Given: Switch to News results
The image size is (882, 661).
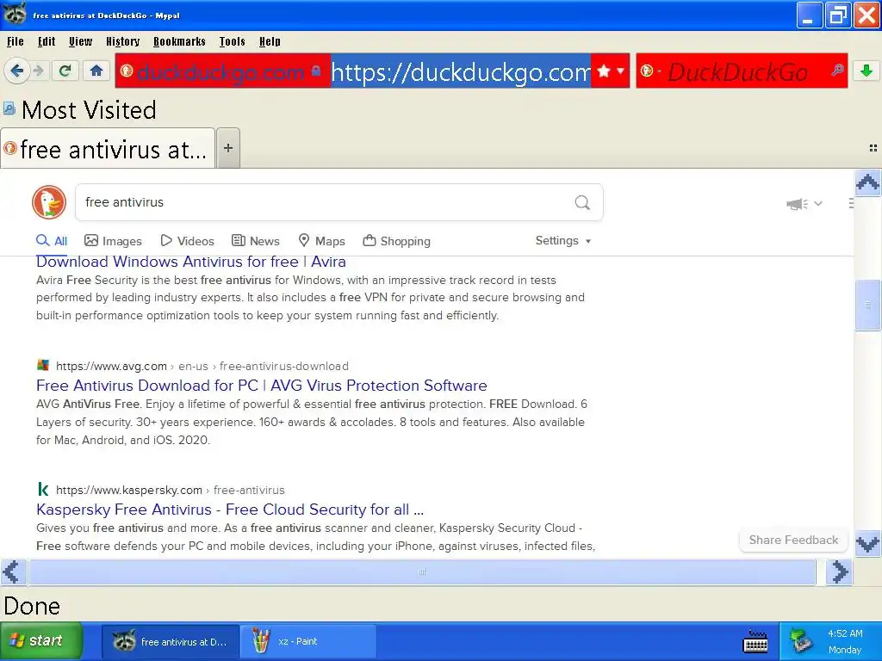Looking at the screenshot, I should [x=256, y=241].
